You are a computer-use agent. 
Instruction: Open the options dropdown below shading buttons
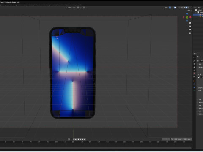189,11
